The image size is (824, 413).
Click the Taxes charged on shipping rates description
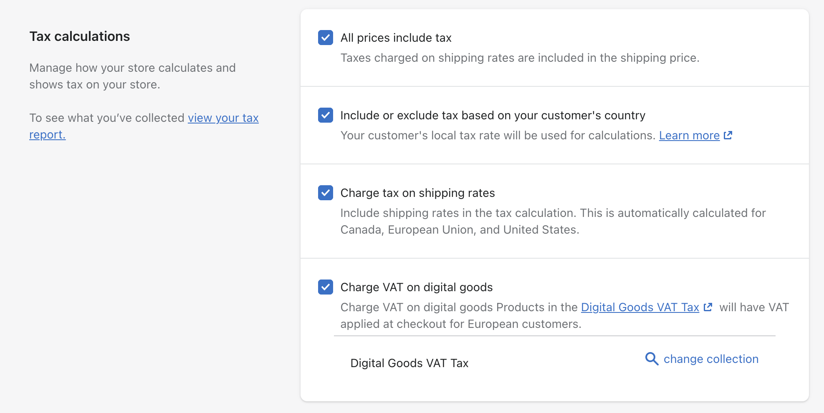pos(520,58)
